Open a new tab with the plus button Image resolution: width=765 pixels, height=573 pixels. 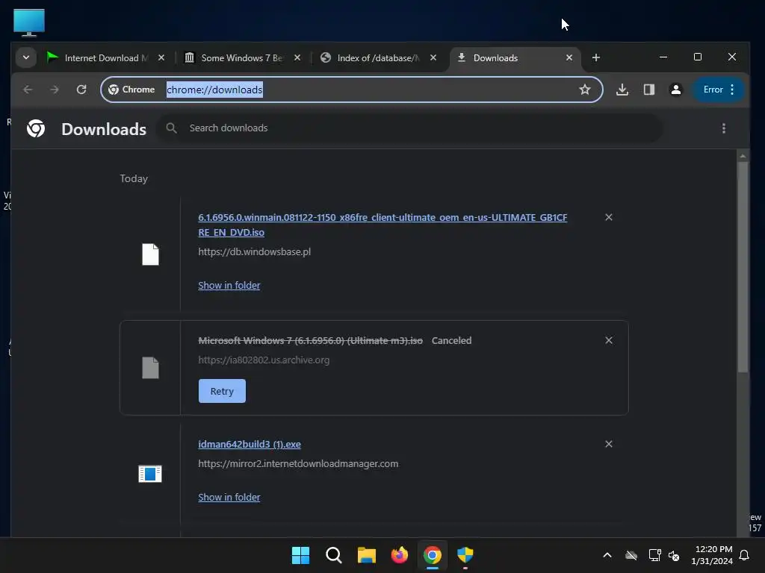[x=595, y=57]
